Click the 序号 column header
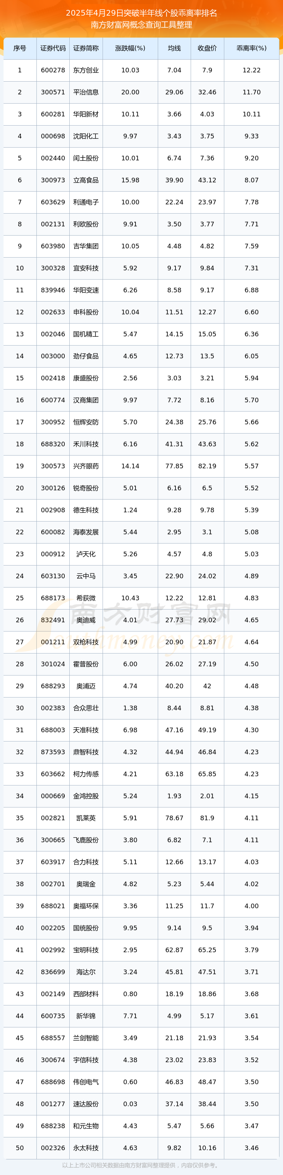This screenshot has width=283, height=1175. coord(20,48)
